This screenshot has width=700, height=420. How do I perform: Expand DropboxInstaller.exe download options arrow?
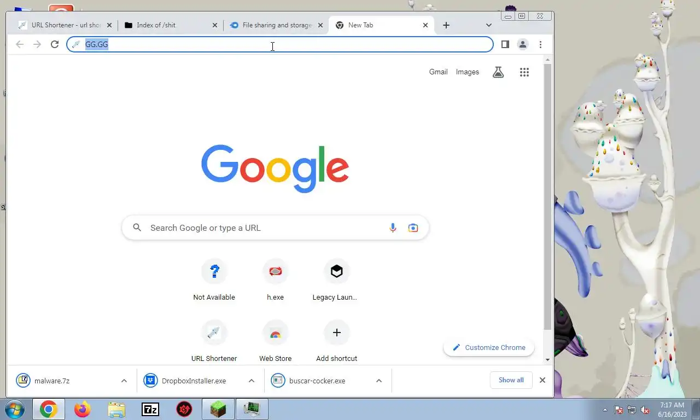252,381
